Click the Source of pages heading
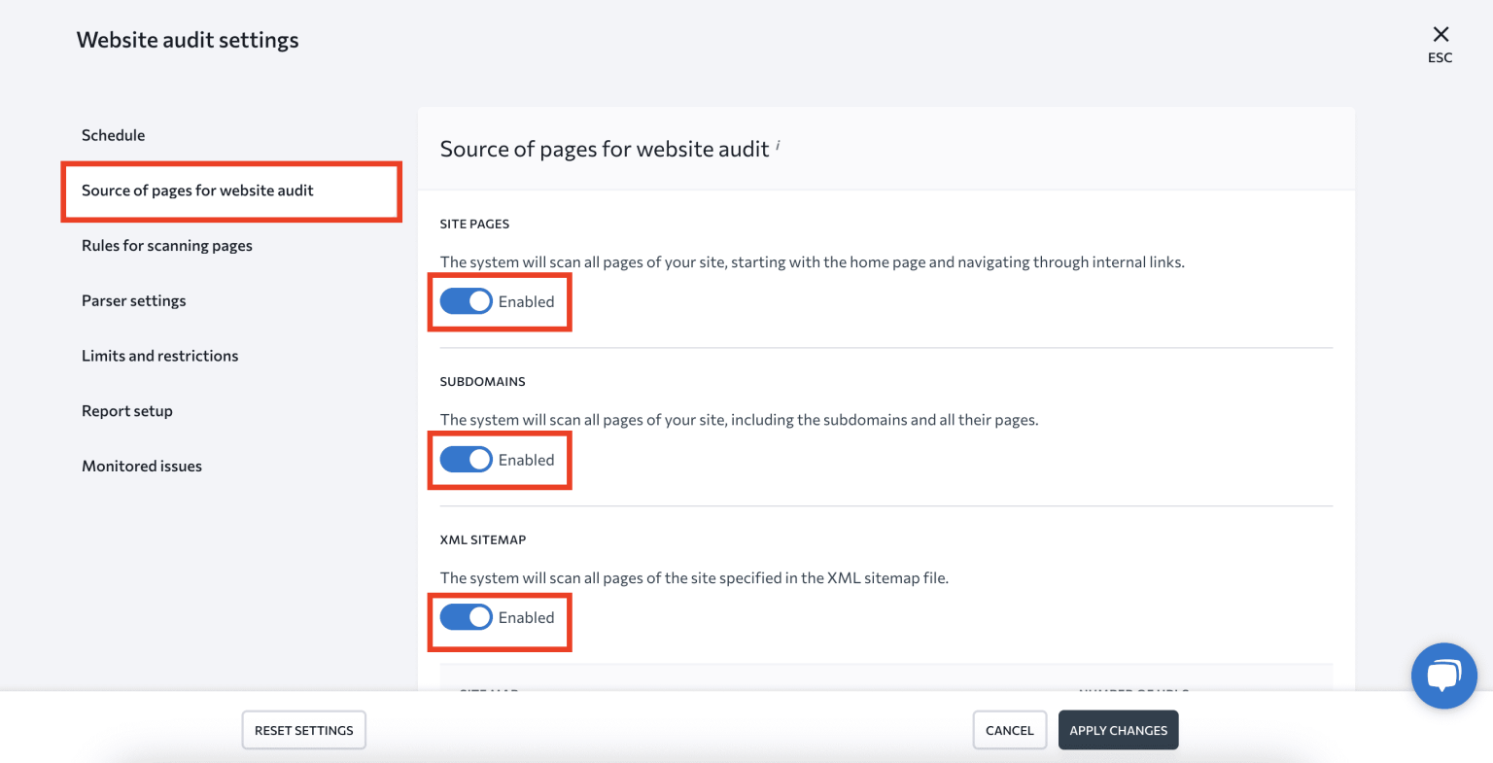Screen dimensions: 1493x763 (606, 148)
